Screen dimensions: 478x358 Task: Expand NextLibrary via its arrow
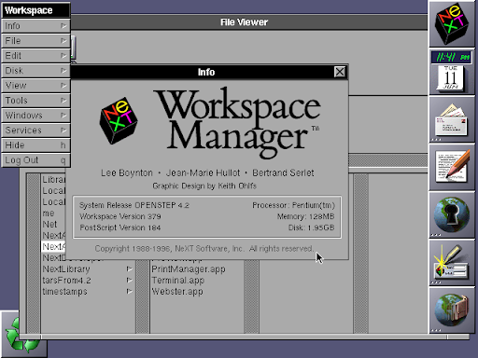tap(129, 268)
